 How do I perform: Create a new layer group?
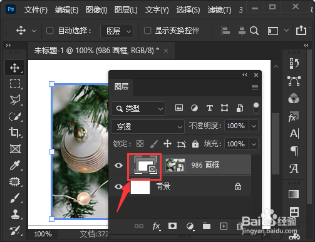207,226
